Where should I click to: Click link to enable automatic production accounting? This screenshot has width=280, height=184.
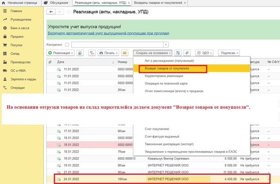tap(108, 33)
